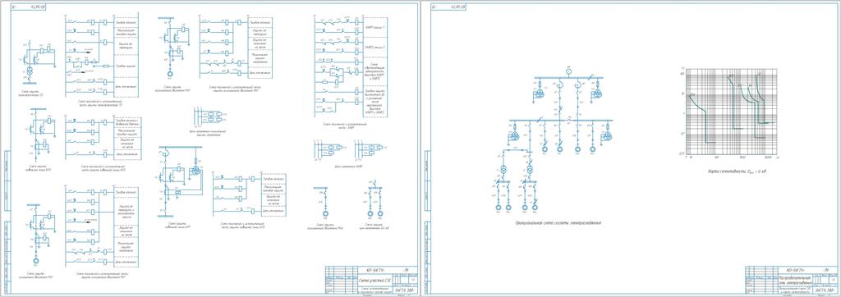Click the current transformer star symbol in the center scheme

(x=196, y=170)
